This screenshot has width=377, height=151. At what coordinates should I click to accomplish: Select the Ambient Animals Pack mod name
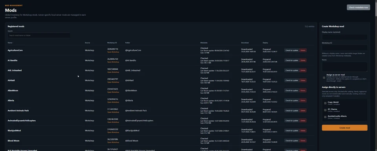click(18, 110)
